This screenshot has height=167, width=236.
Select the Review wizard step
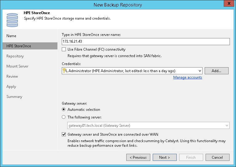click(12, 76)
